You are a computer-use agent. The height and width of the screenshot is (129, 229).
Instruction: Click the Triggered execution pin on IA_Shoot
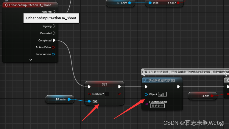pos(54,12)
